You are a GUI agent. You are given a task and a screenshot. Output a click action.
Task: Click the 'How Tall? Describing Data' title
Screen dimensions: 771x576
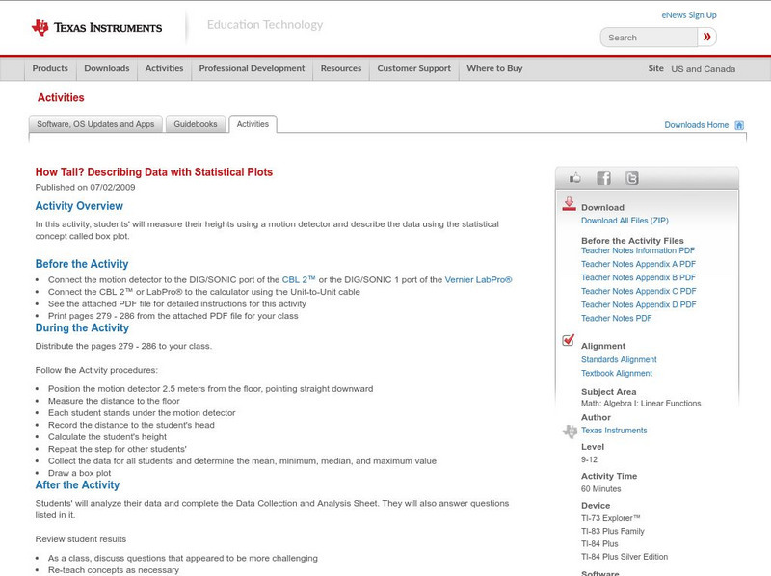[x=154, y=172]
